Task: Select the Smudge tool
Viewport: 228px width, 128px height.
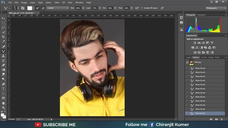Action: pos(3,74)
